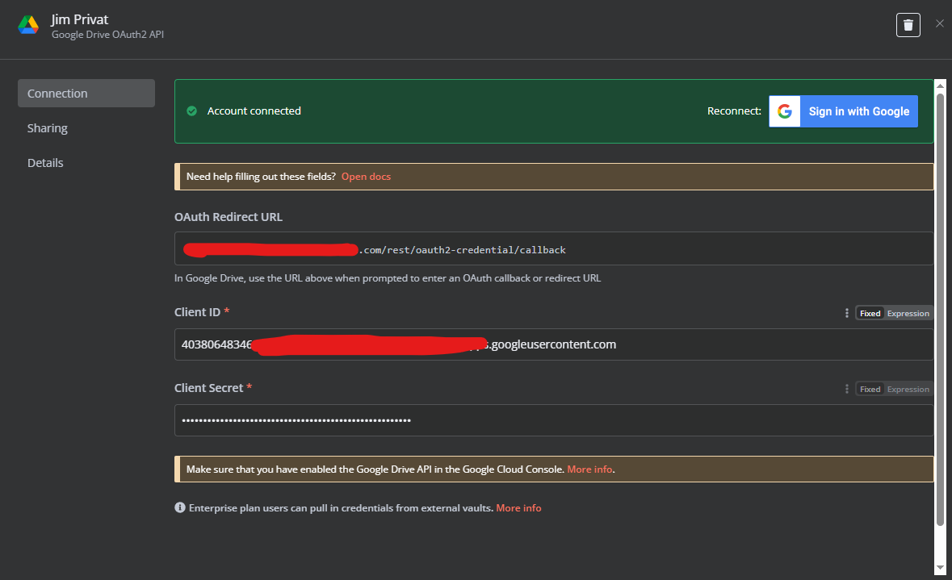Screen dimensions: 952x580
Task: Set Client ID mode to Fixed
Action: pyautogui.click(x=870, y=313)
